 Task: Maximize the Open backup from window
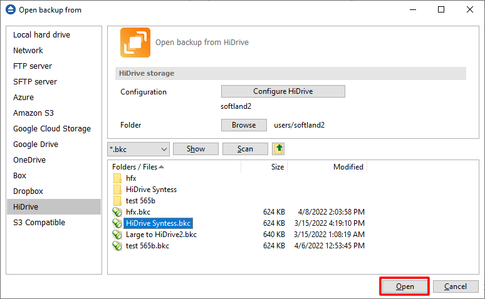[x=441, y=9]
